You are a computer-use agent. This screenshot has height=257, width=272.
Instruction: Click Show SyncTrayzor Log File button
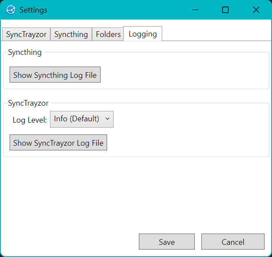pos(58,142)
